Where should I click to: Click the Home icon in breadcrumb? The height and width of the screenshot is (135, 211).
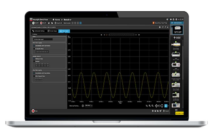click(x=54, y=19)
